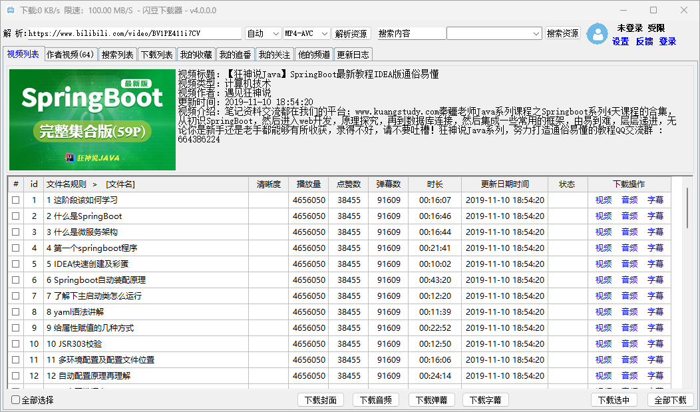Check the IDEA快速创建及彩蛋 row checkbox

click(x=15, y=264)
